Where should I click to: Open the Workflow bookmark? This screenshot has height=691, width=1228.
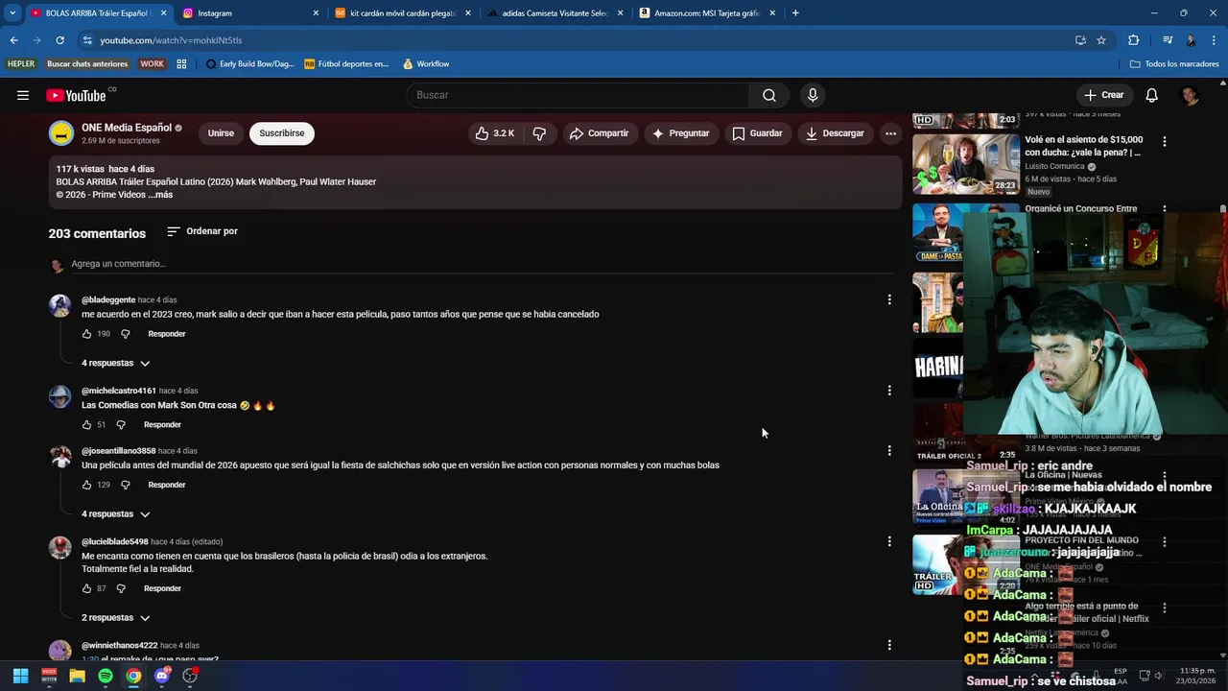click(426, 64)
